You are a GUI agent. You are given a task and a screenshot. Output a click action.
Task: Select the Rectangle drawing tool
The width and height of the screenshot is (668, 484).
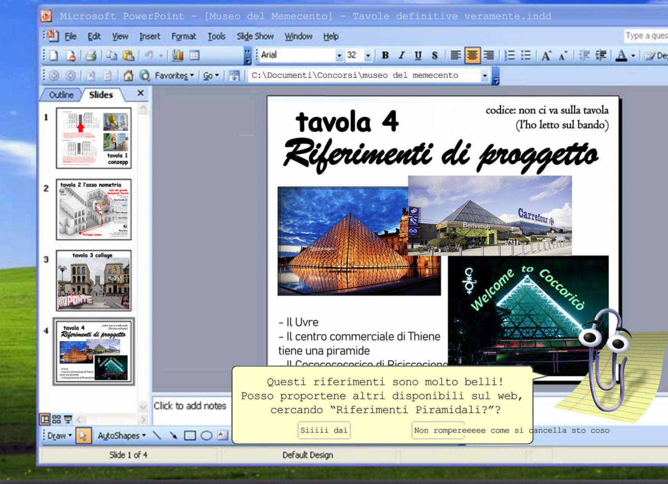(190, 436)
